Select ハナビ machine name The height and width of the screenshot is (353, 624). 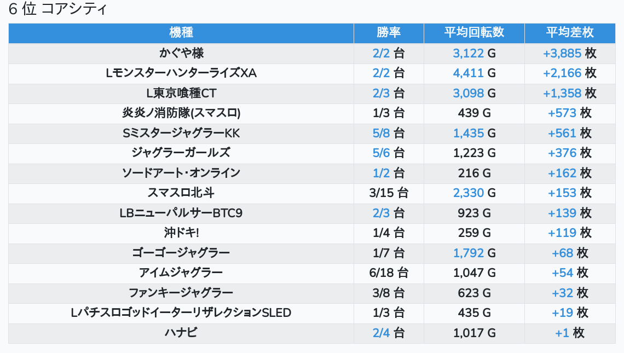[x=181, y=333]
